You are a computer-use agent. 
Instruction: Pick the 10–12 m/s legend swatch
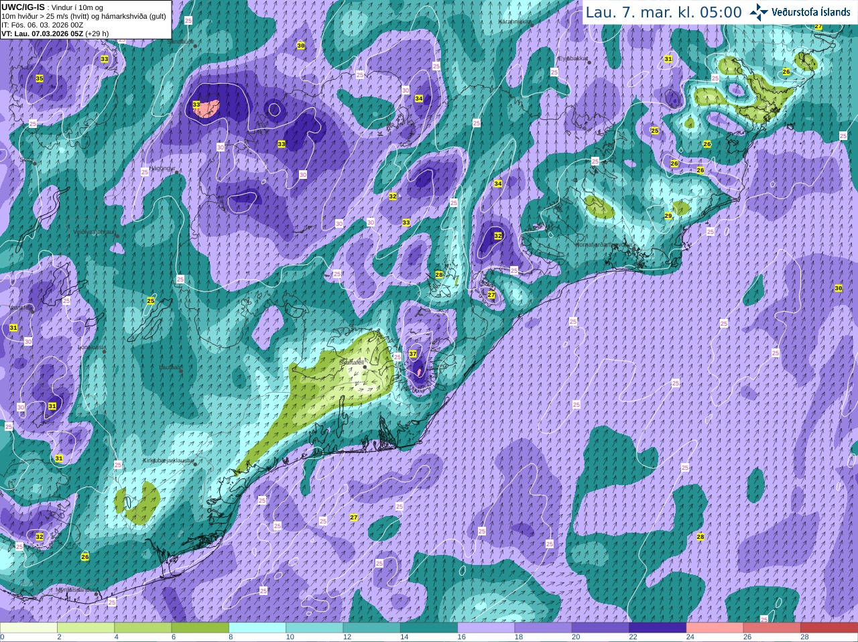coord(314,628)
